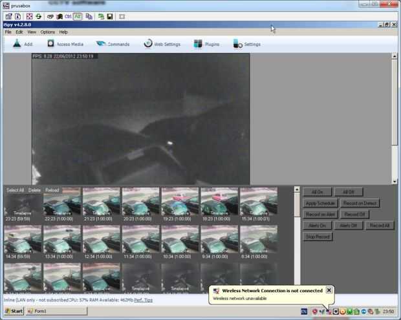
Task: Click Reload above thumbnails
Action: point(52,190)
